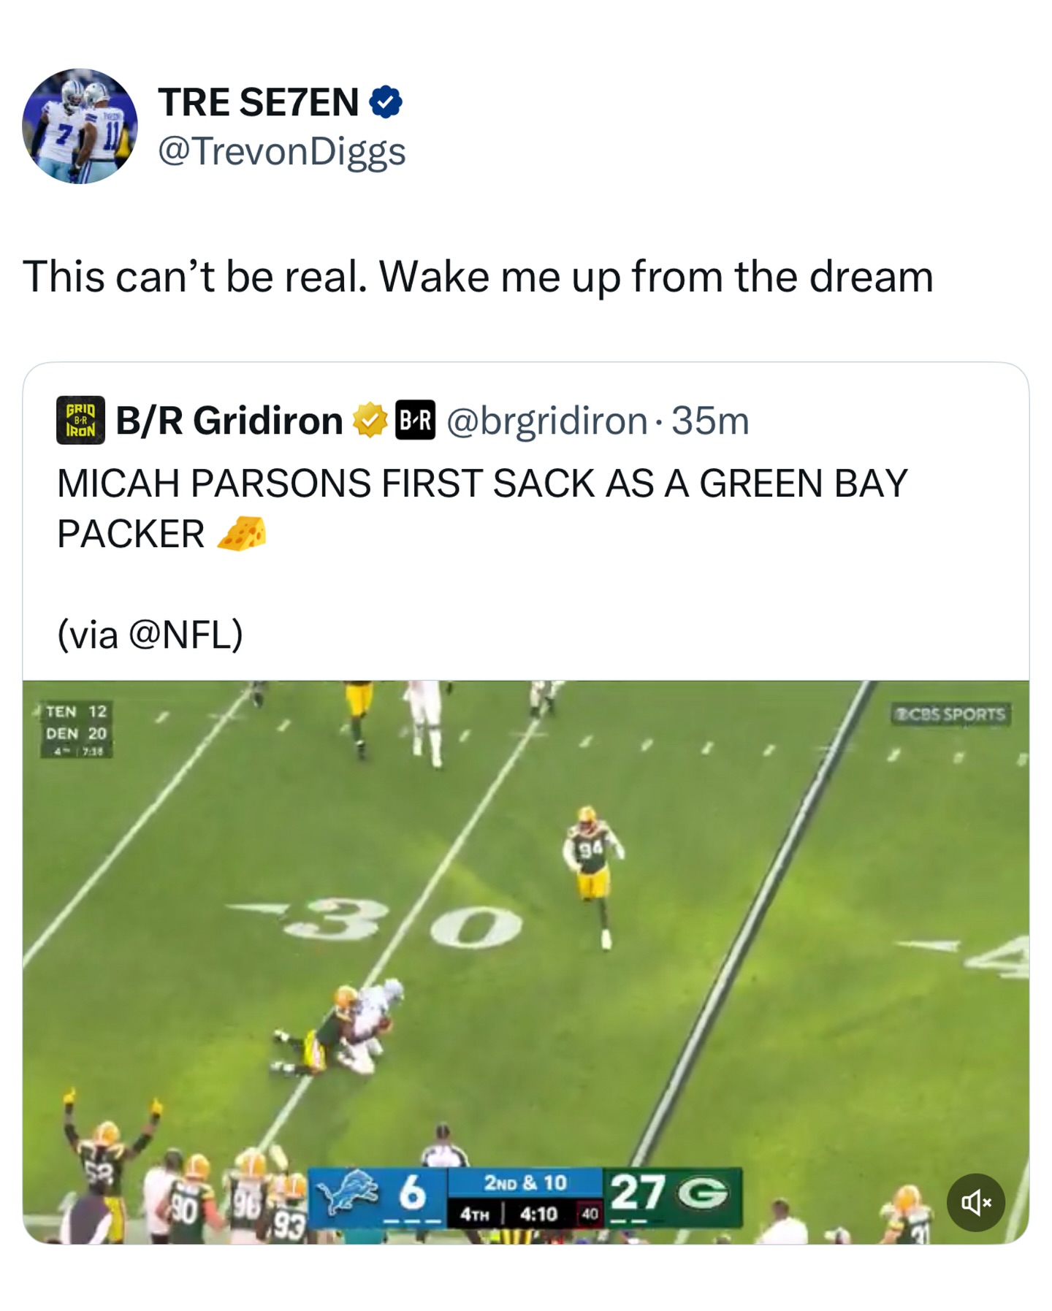Open the B/R Gridiron account name

(229, 421)
